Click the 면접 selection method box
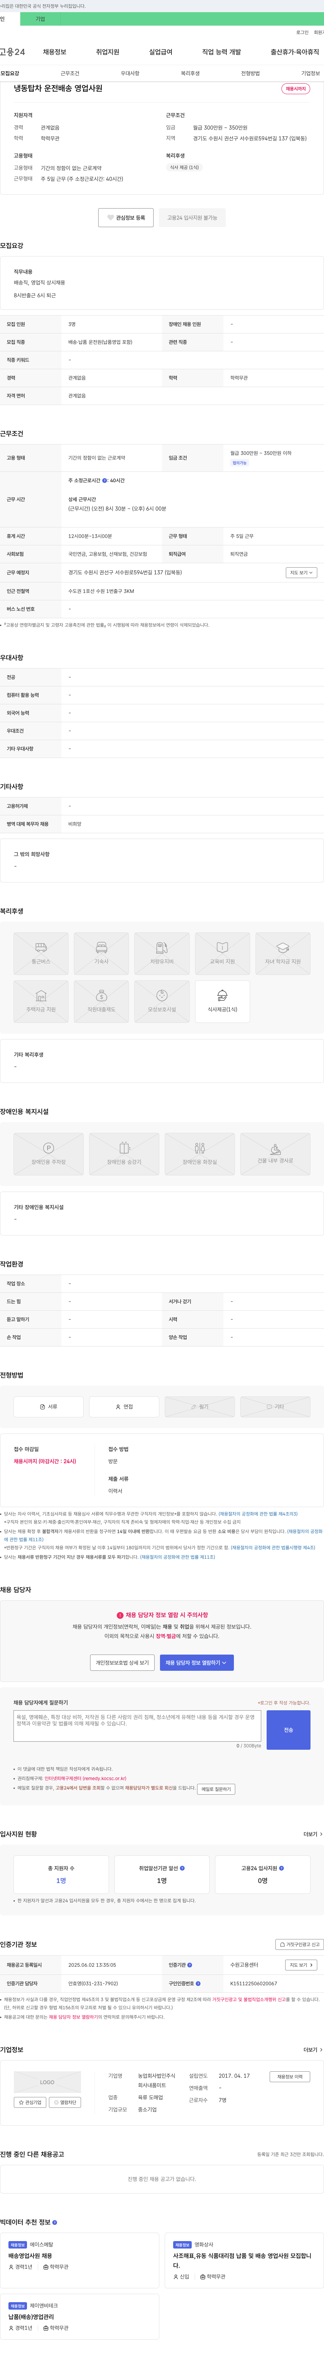The image size is (324, 2370). pos(124,1407)
